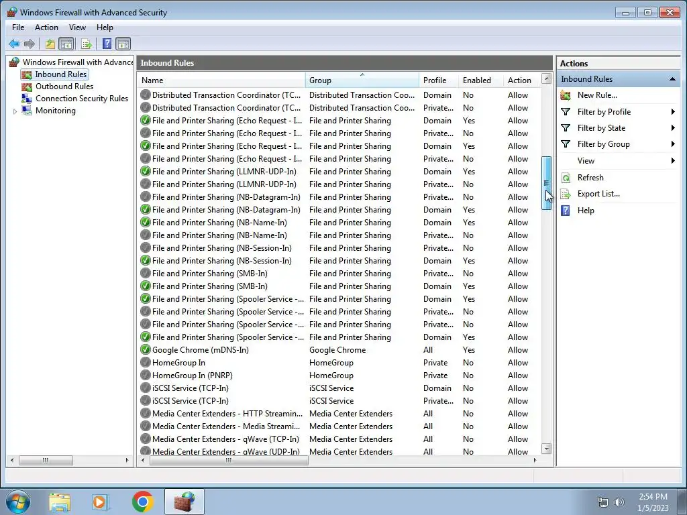Open the File menu

pos(18,27)
